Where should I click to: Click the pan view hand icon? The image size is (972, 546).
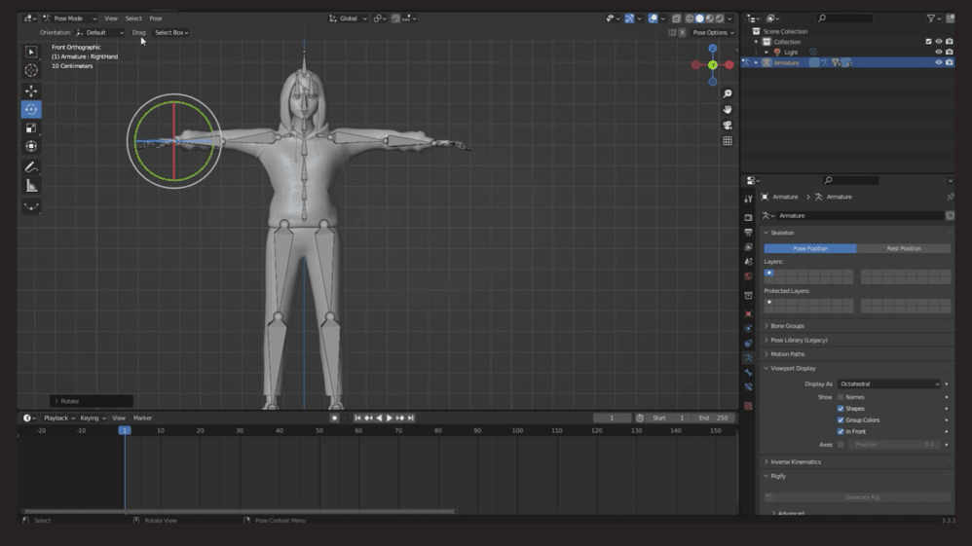click(x=728, y=109)
